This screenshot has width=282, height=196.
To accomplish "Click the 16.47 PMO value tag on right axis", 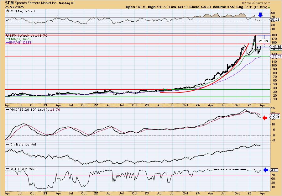I will click(275, 117).
